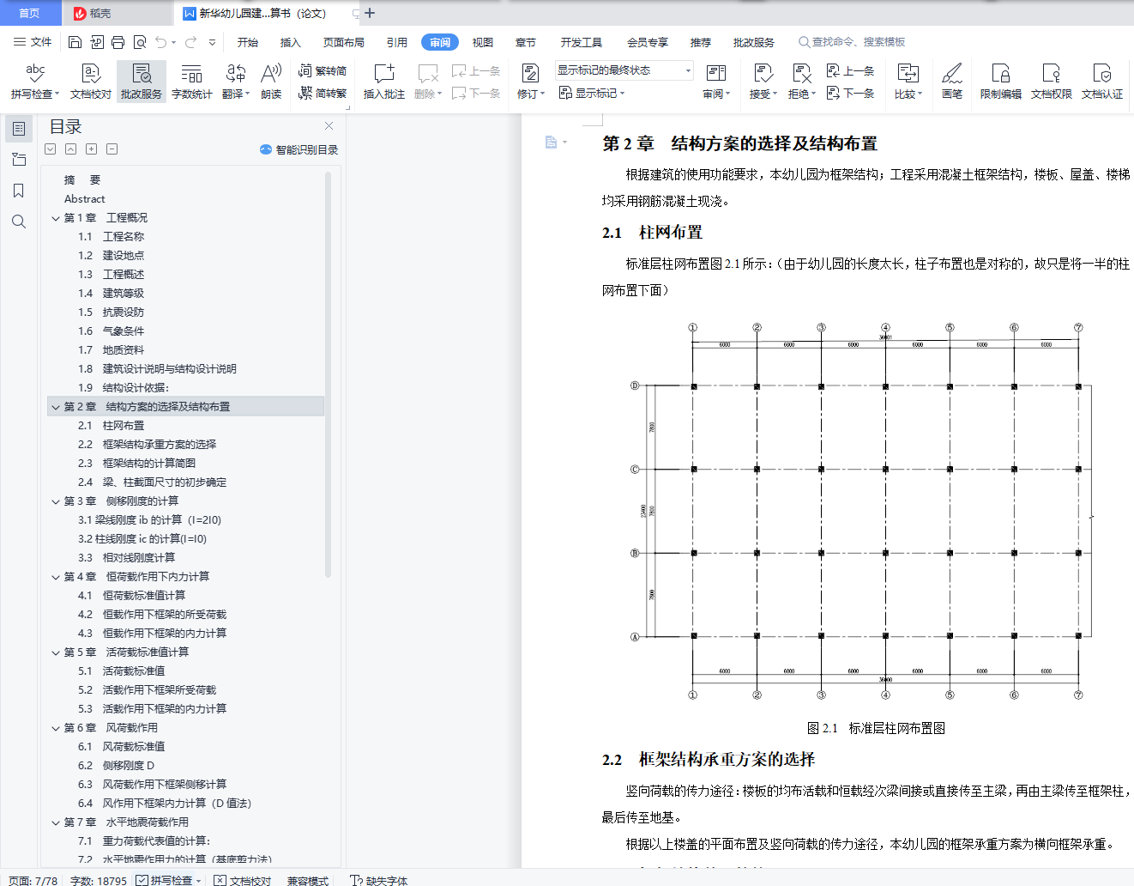Toggle 修订 track changes
This screenshot has height=886, width=1134.
pyautogui.click(x=531, y=82)
